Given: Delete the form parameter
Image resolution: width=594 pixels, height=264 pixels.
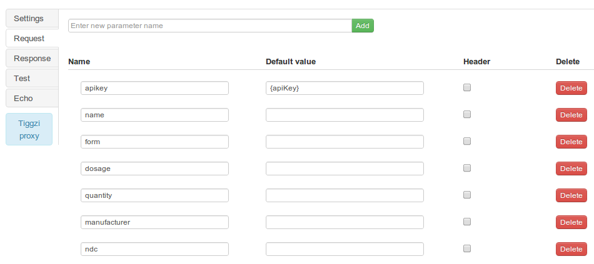Looking at the screenshot, I should click(571, 142).
